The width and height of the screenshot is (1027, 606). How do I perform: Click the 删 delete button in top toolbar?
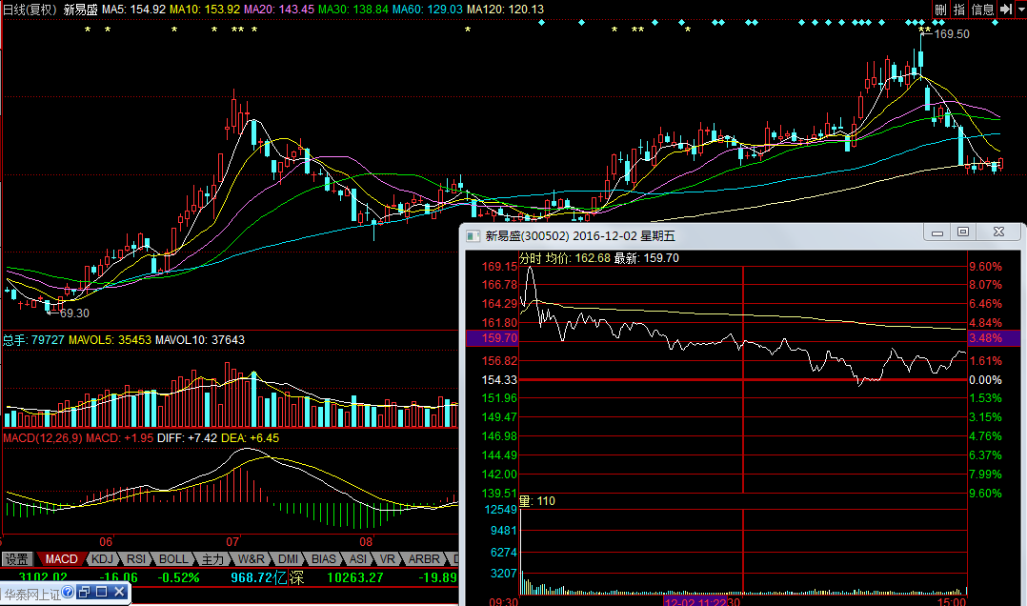(940, 10)
